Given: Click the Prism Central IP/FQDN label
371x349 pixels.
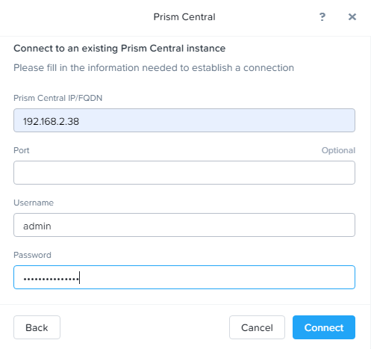Looking at the screenshot, I should click(x=57, y=98).
